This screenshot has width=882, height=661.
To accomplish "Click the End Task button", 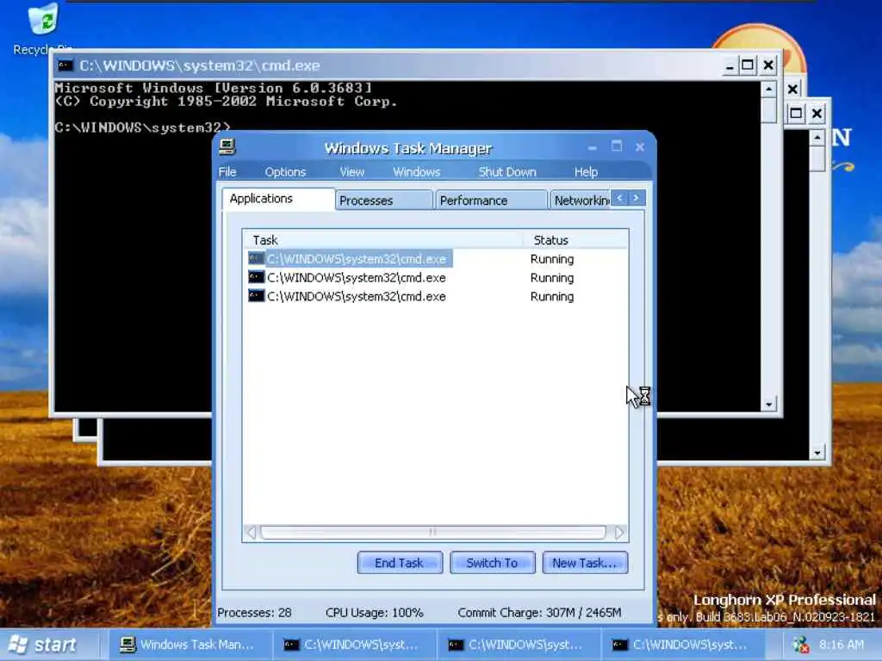I will pyautogui.click(x=400, y=563).
